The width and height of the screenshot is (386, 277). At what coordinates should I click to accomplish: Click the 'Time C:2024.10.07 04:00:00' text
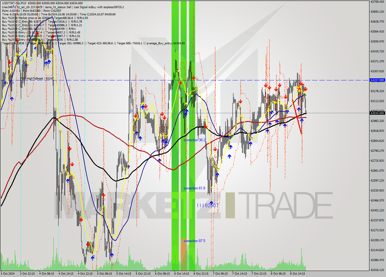click(98, 14)
